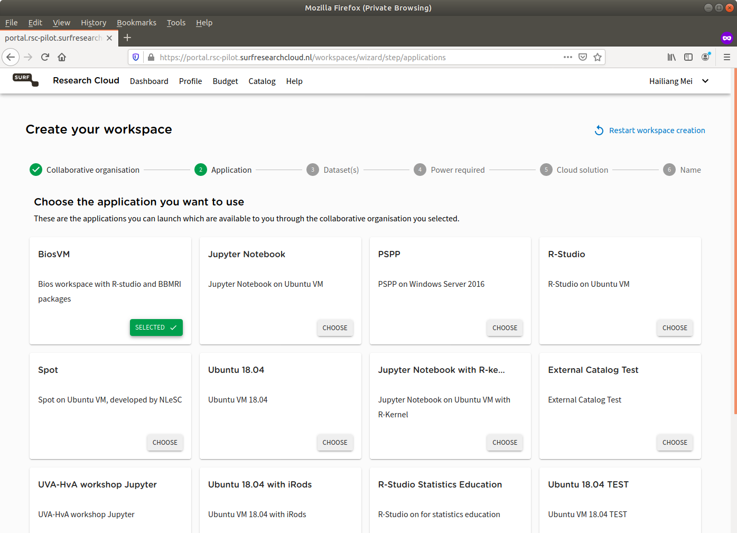Click the page vertical scrollbar
This screenshot has height=533, width=737.
tap(734, 240)
